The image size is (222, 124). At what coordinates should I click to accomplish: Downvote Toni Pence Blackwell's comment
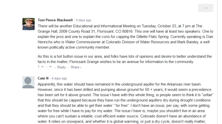coord(50,67)
